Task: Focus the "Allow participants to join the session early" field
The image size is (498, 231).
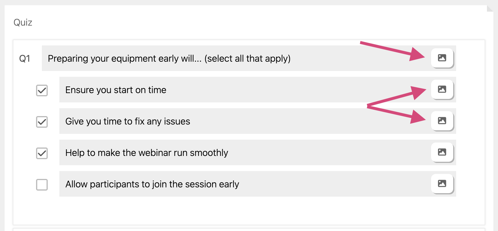Action: [x=152, y=184]
